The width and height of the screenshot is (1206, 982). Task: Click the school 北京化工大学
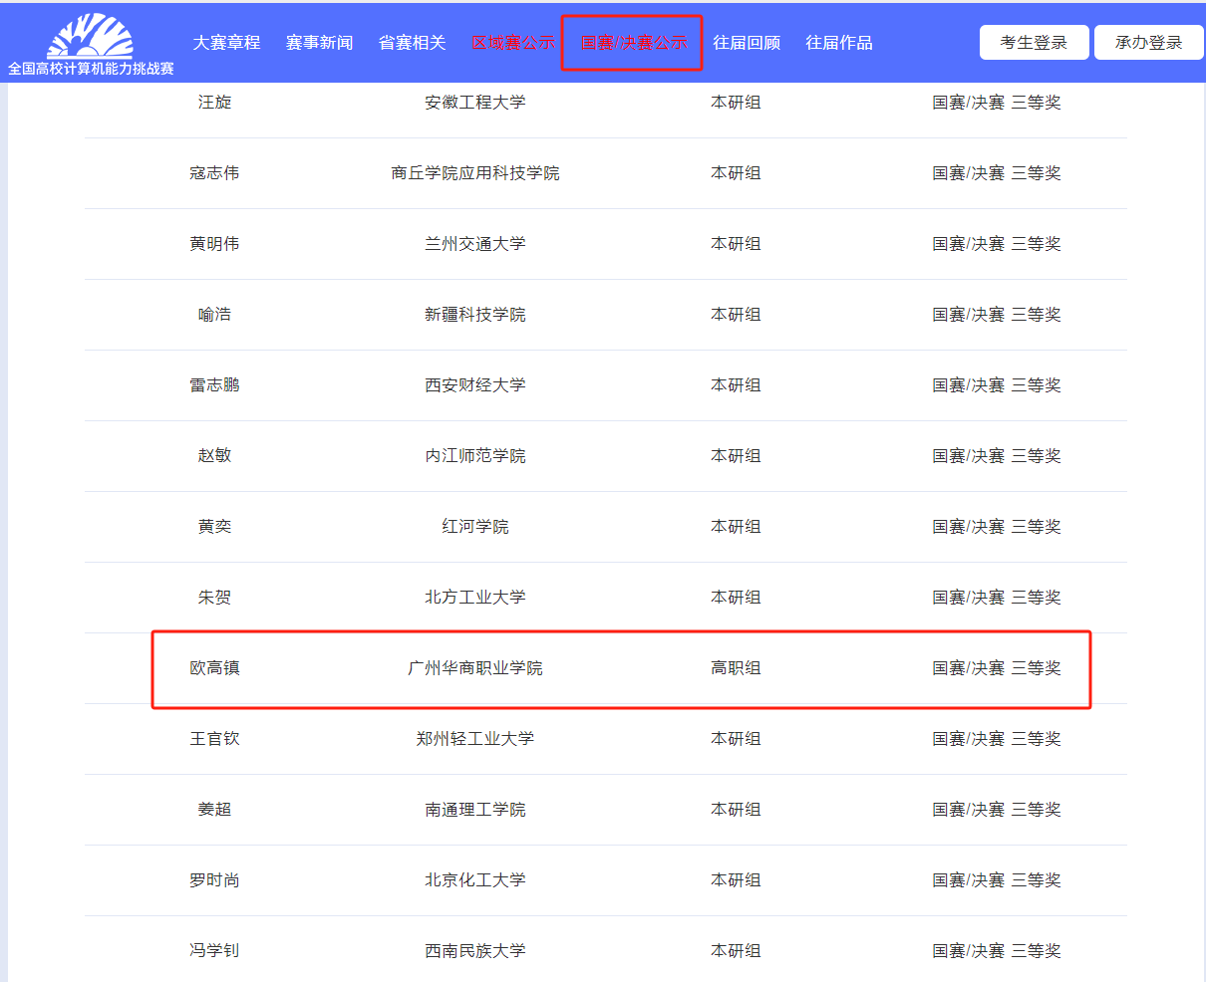point(474,880)
